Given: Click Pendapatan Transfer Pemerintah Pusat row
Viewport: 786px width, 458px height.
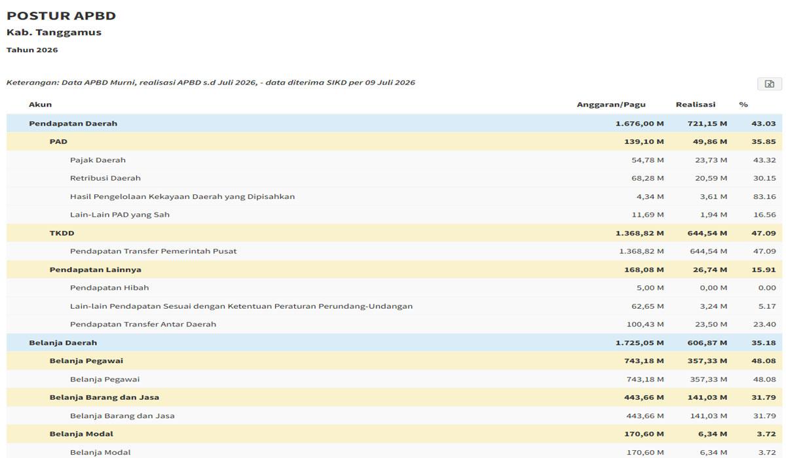Looking at the screenshot, I should point(394,251).
